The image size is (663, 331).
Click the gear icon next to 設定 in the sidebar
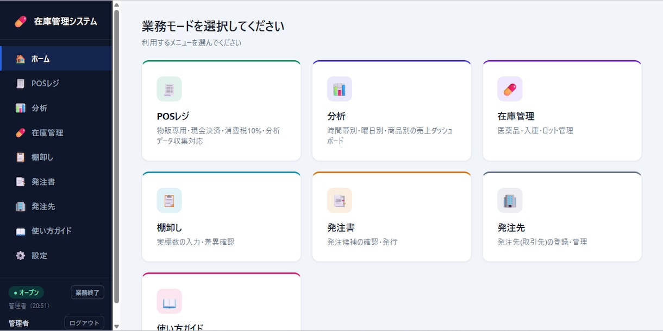pyautogui.click(x=21, y=256)
